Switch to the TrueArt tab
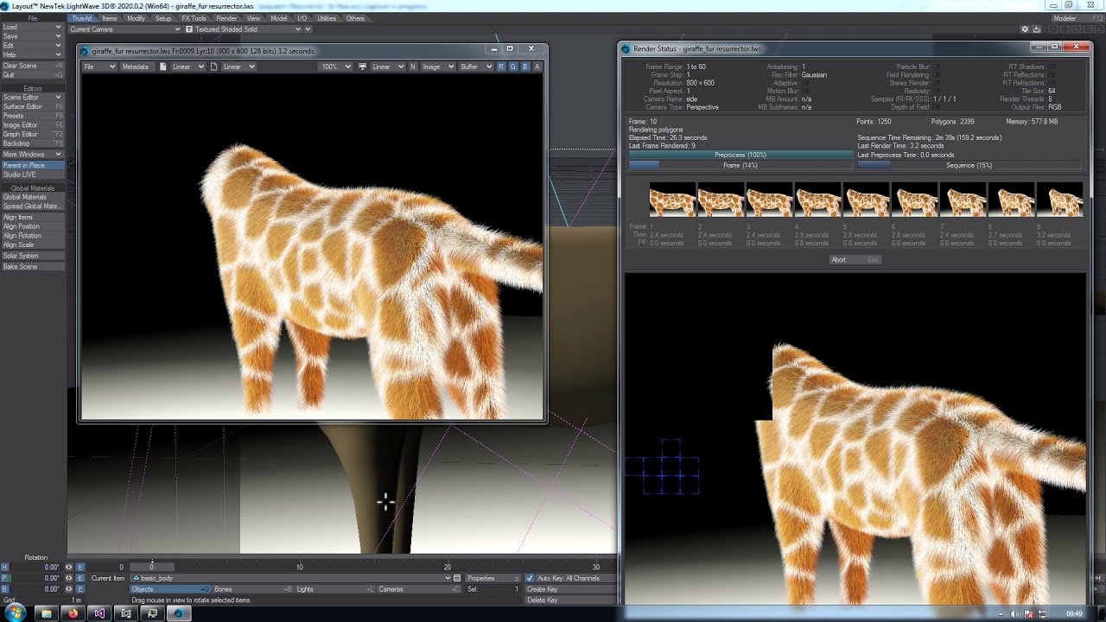The width and height of the screenshot is (1106, 622). pos(81,18)
